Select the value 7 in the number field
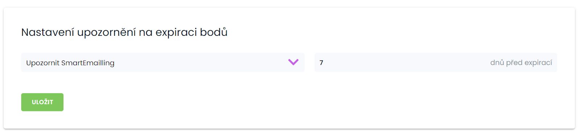580x132 pixels. click(x=321, y=63)
